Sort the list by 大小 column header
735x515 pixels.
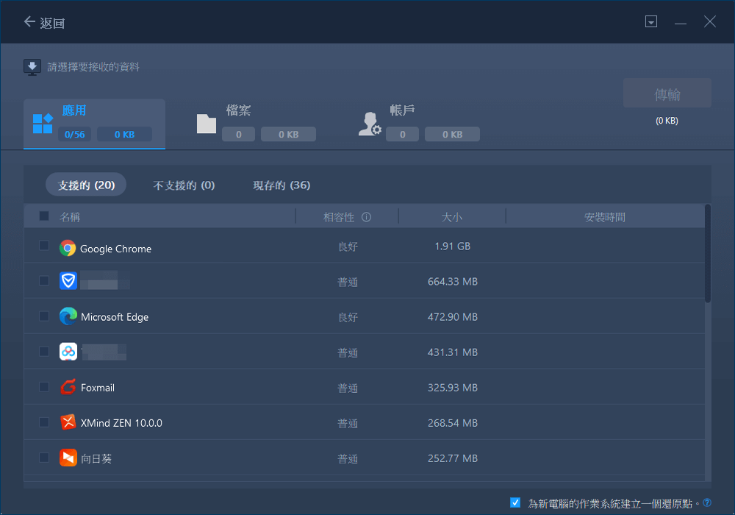(x=451, y=217)
